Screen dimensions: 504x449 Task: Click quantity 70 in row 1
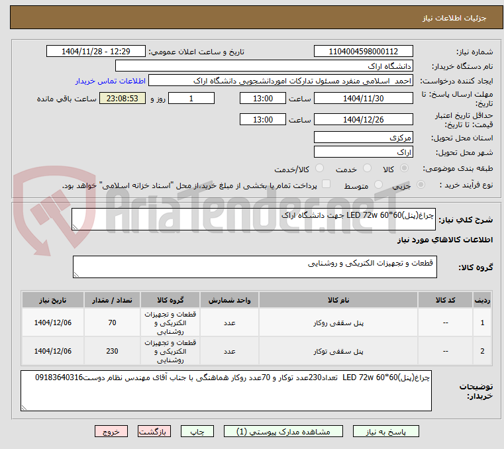[112, 323]
